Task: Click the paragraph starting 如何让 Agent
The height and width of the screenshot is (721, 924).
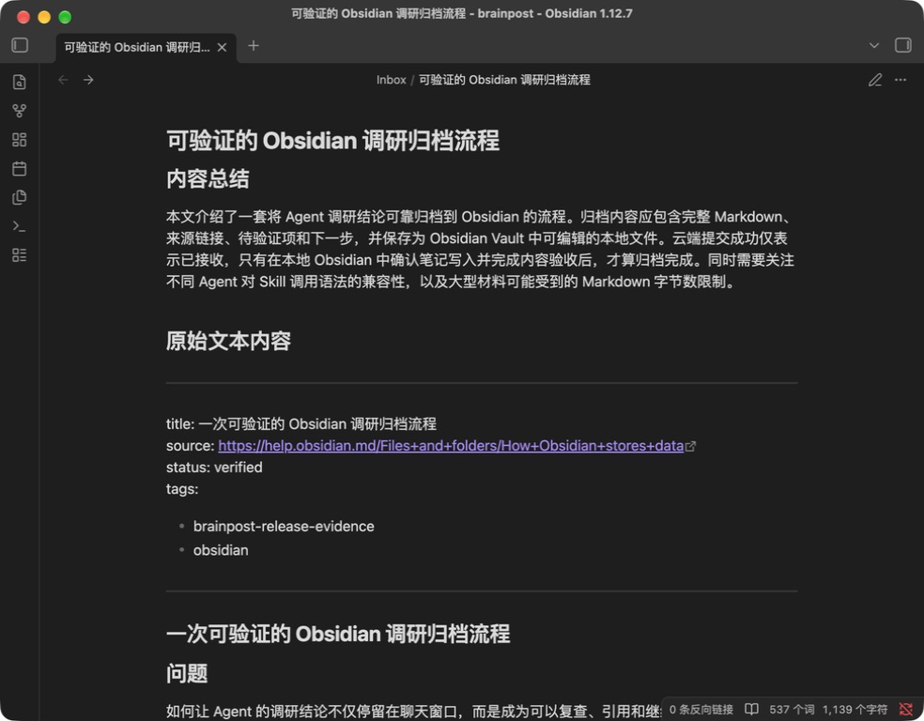Action: [412, 711]
